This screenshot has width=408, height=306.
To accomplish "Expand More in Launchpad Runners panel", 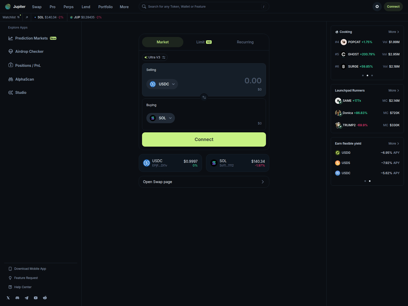I will [x=394, y=91].
